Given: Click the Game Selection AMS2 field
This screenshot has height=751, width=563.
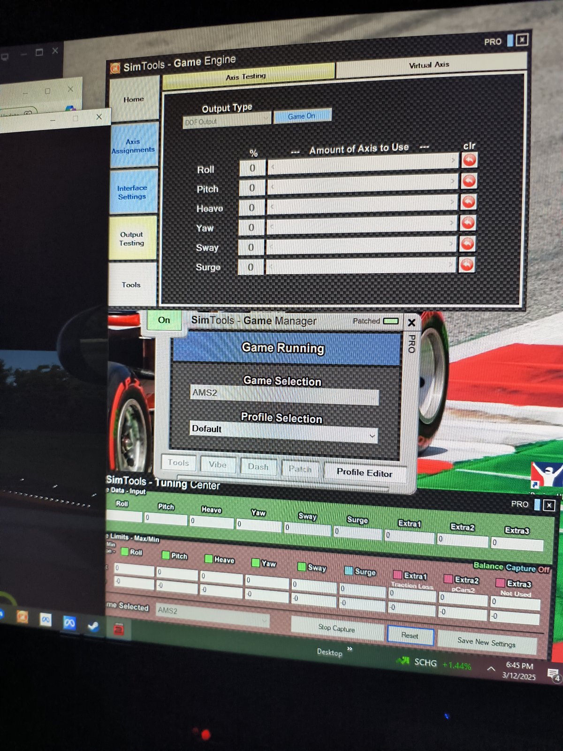Looking at the screenshot, I should pos(284,394).
